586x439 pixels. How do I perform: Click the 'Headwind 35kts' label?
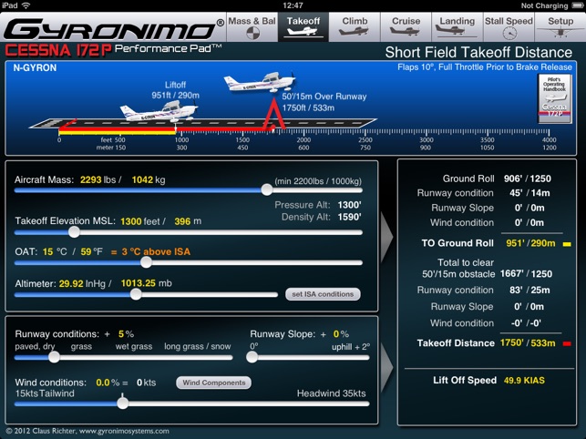(x=331, y=393)
